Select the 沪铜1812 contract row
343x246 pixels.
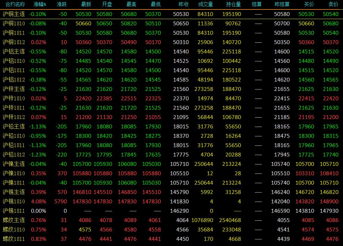click(171, 42)
